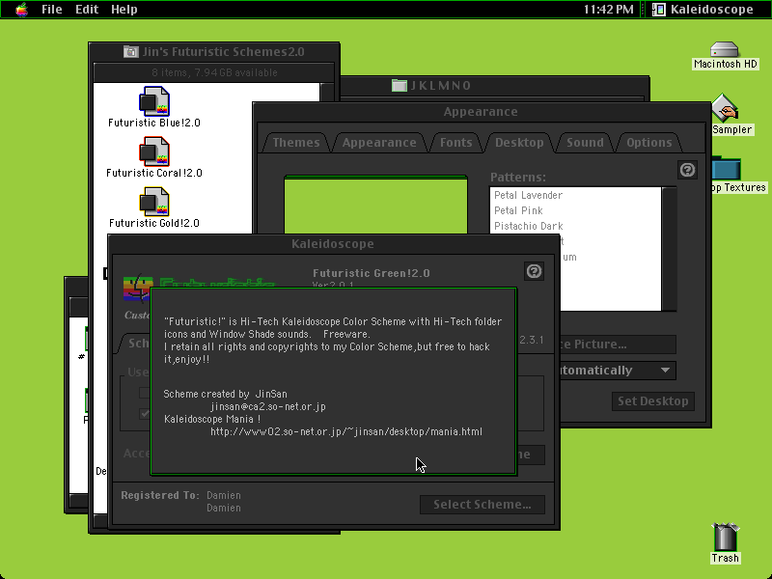Open the position Automatically dropdown

coord(618,371)
